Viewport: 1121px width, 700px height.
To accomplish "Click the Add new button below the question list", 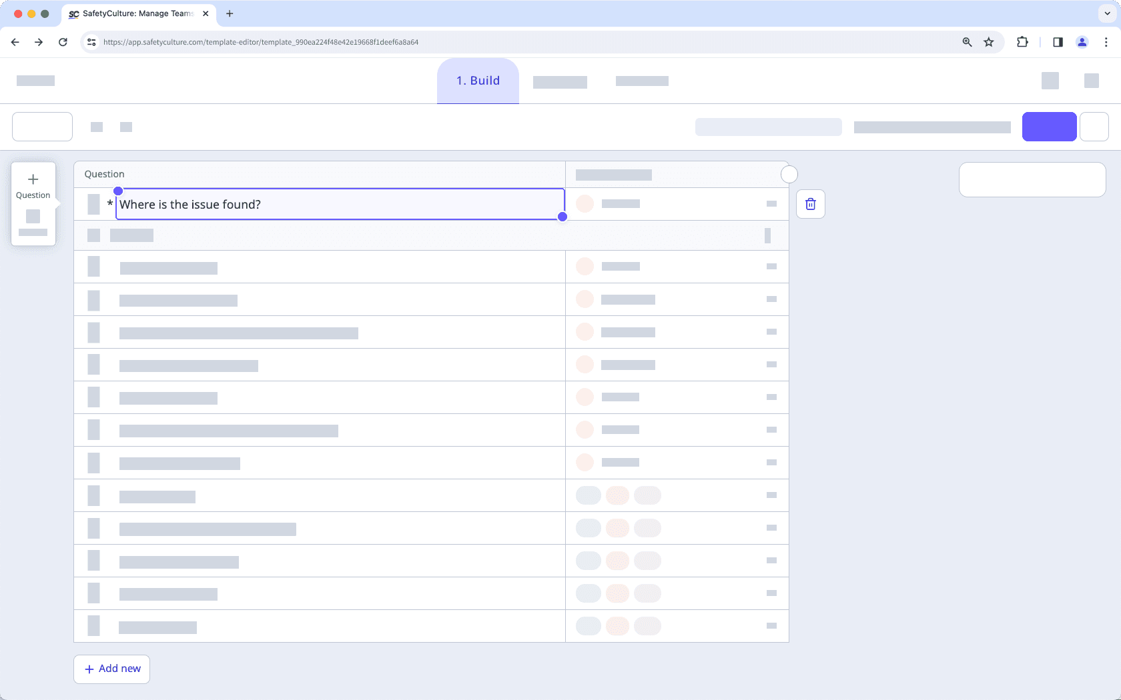I will click(111, 669).
